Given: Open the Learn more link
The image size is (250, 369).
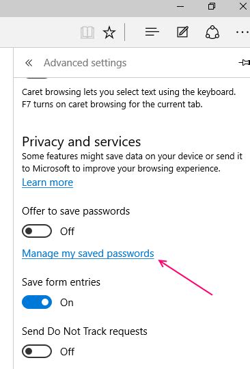Looking at the screenshot, I should click(x=48, y=182).
